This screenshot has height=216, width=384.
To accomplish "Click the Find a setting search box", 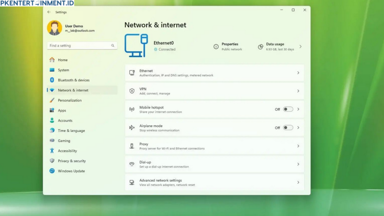I will coord(79,46).
